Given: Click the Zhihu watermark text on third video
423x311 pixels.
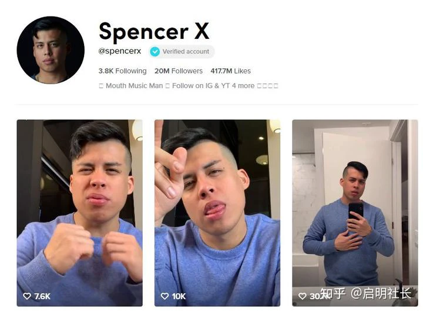Looking at the screenshot, I should tap(366, 293).
